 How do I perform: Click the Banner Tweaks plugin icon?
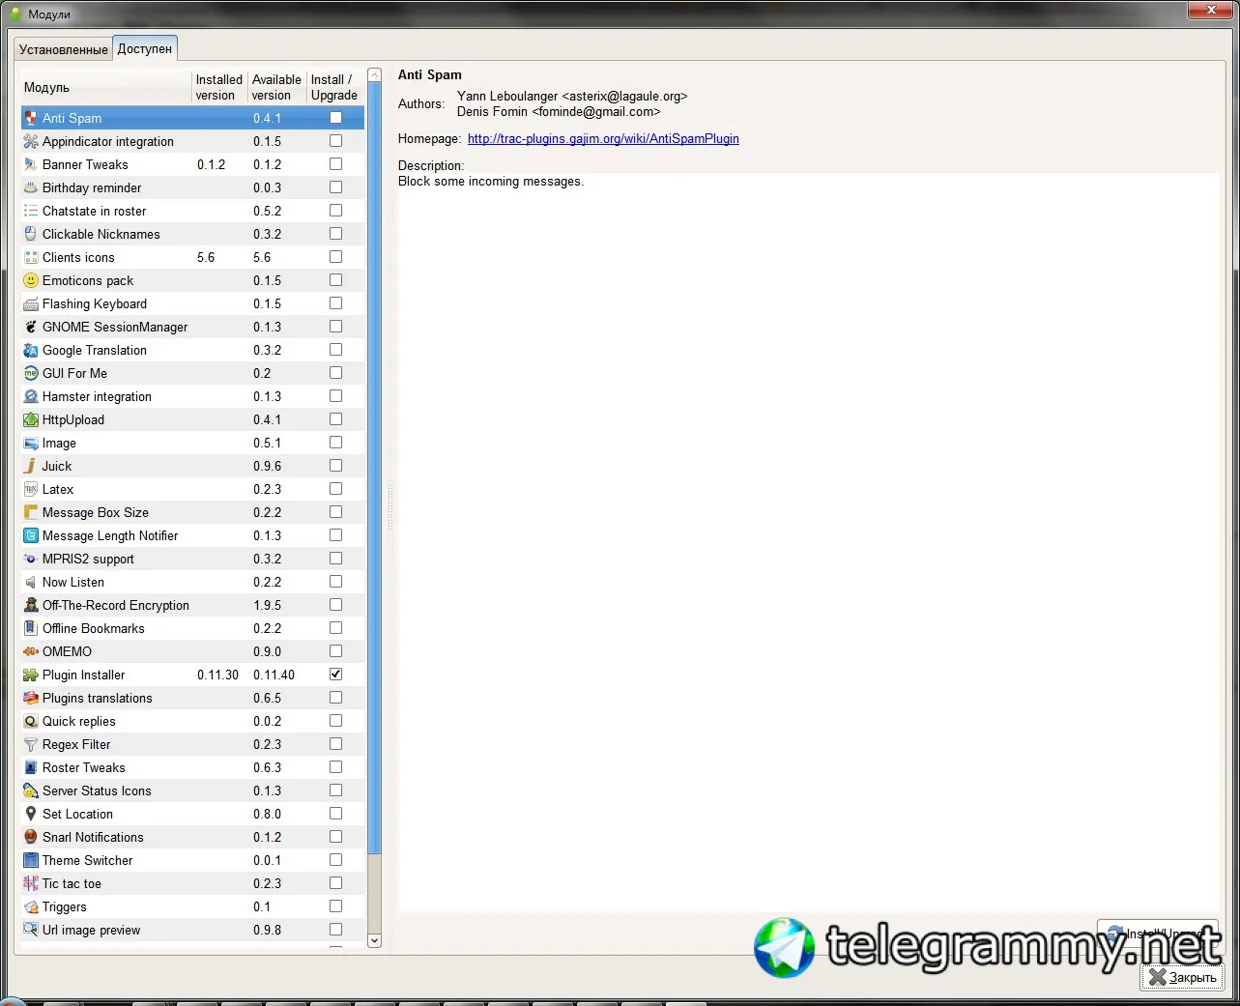31,164
